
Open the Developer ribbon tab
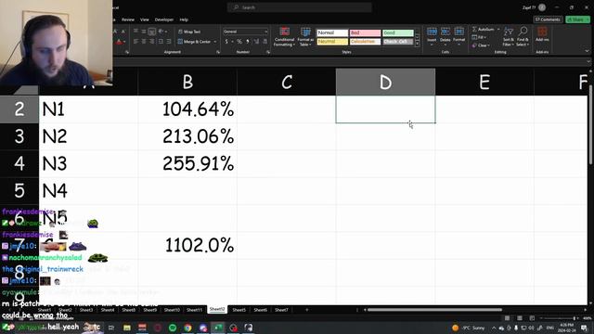164,19
